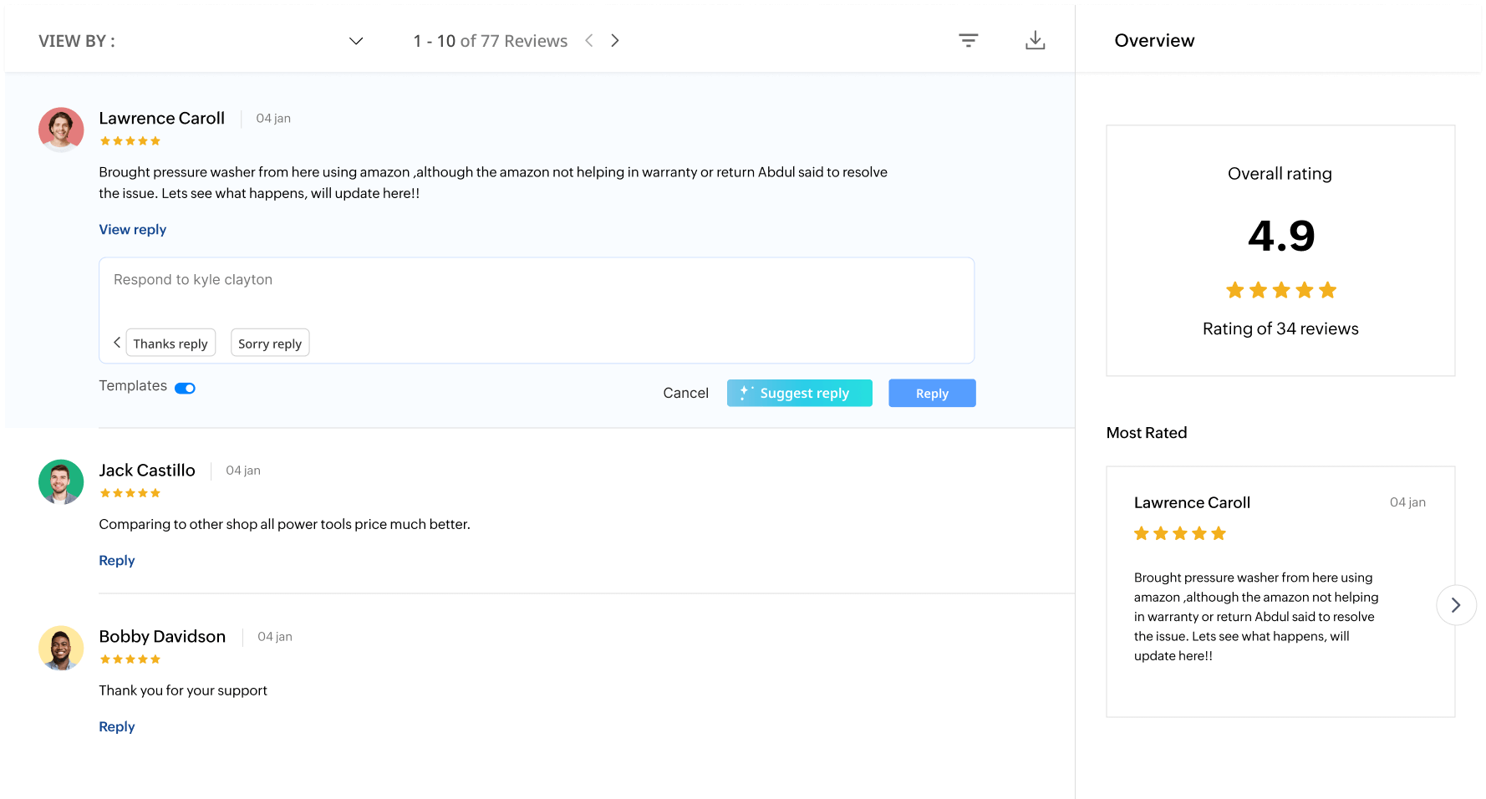
Task: Open View reply under Lawrence Caroll's review
Action: click(132, 230)
